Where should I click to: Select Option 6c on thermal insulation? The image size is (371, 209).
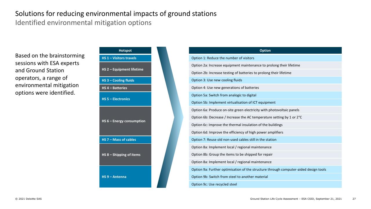pyautogui.click(x=265, y=125)
